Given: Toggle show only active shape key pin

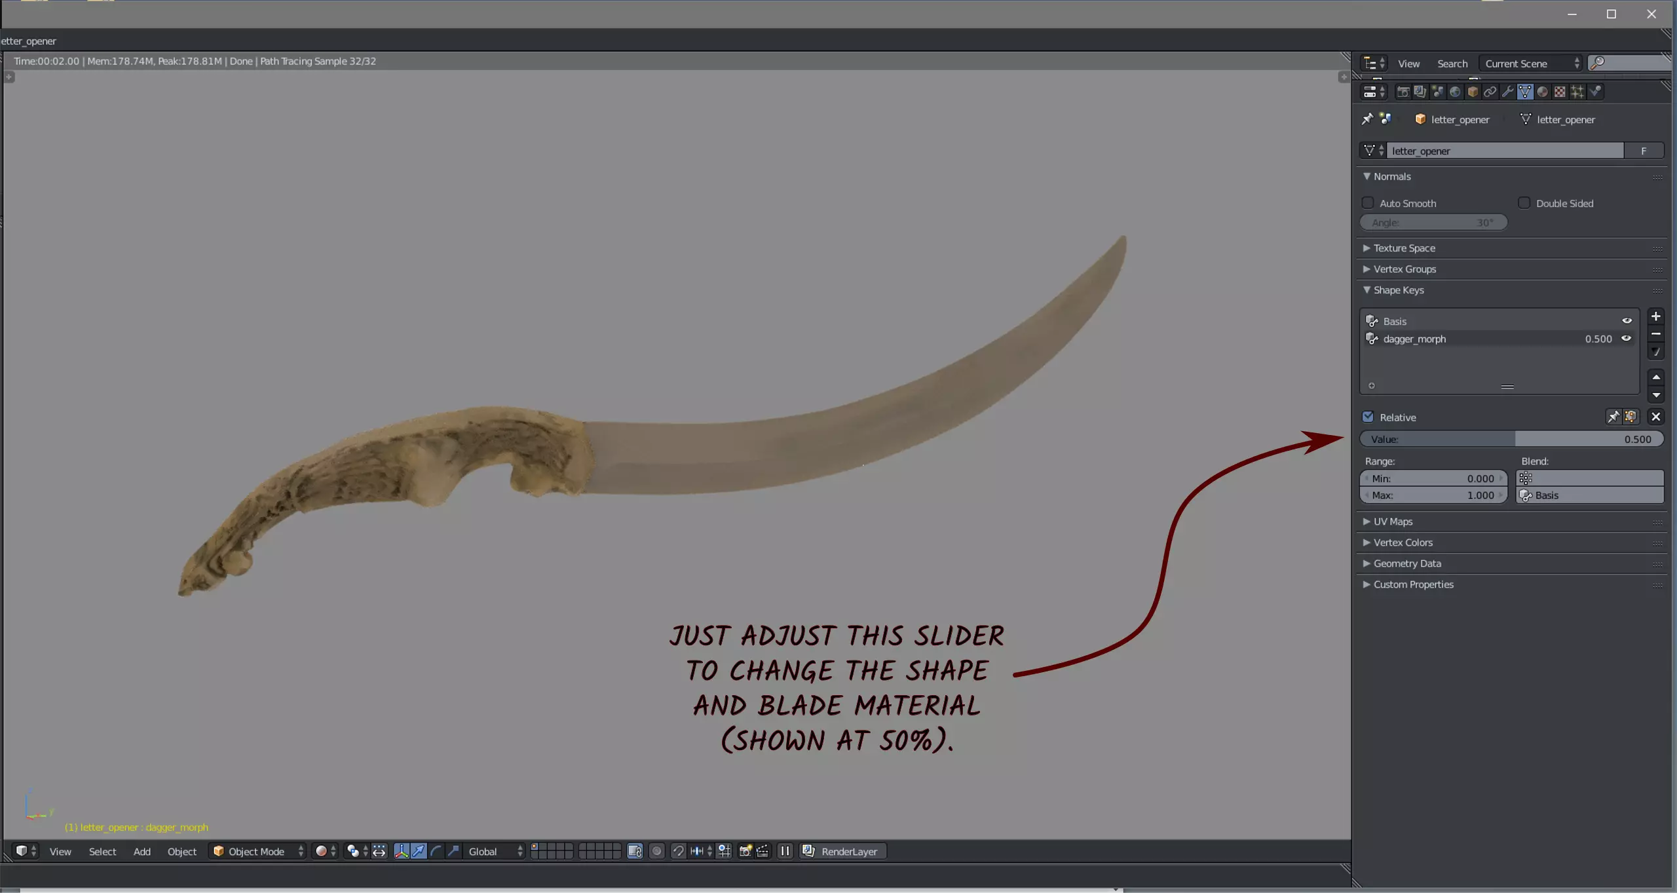Looking at the screenshot, I should 1613,417.
